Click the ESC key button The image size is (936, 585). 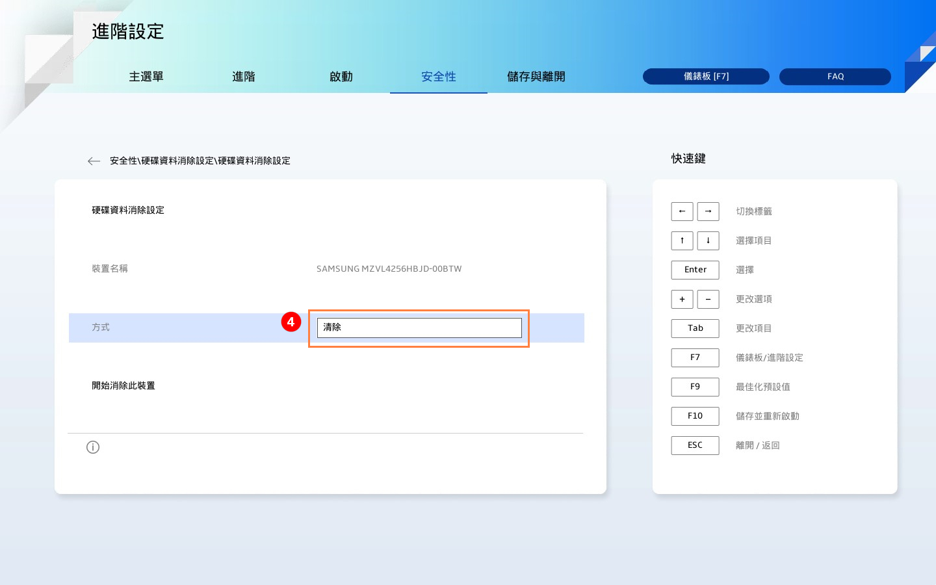(x=695, y=445)
